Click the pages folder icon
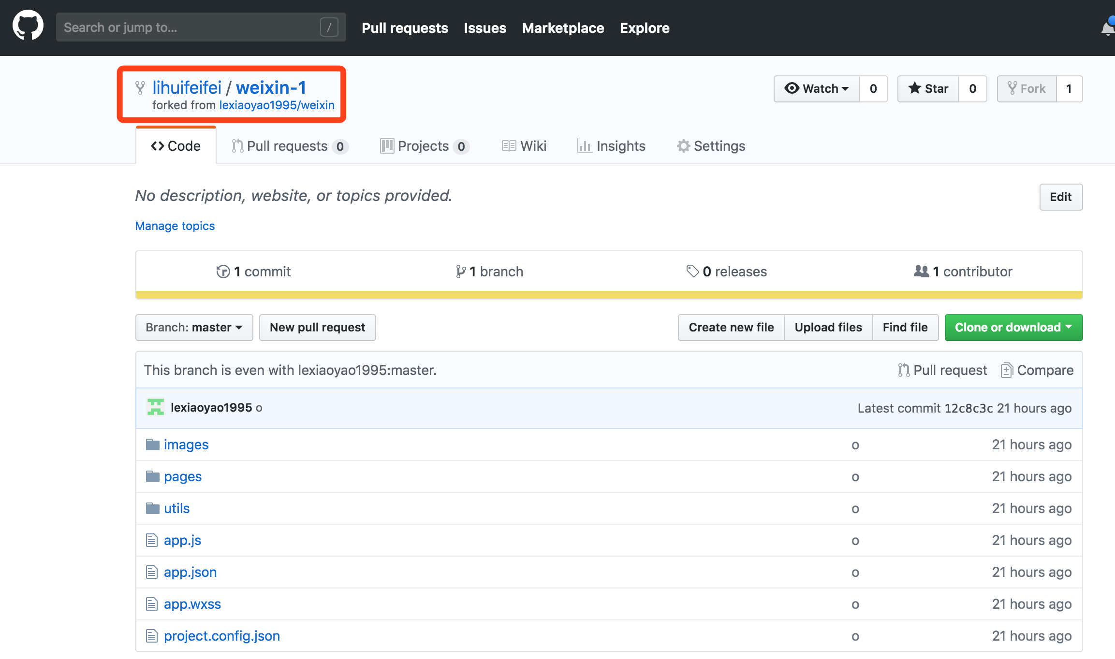1115x659 pixels. (153, 476)
